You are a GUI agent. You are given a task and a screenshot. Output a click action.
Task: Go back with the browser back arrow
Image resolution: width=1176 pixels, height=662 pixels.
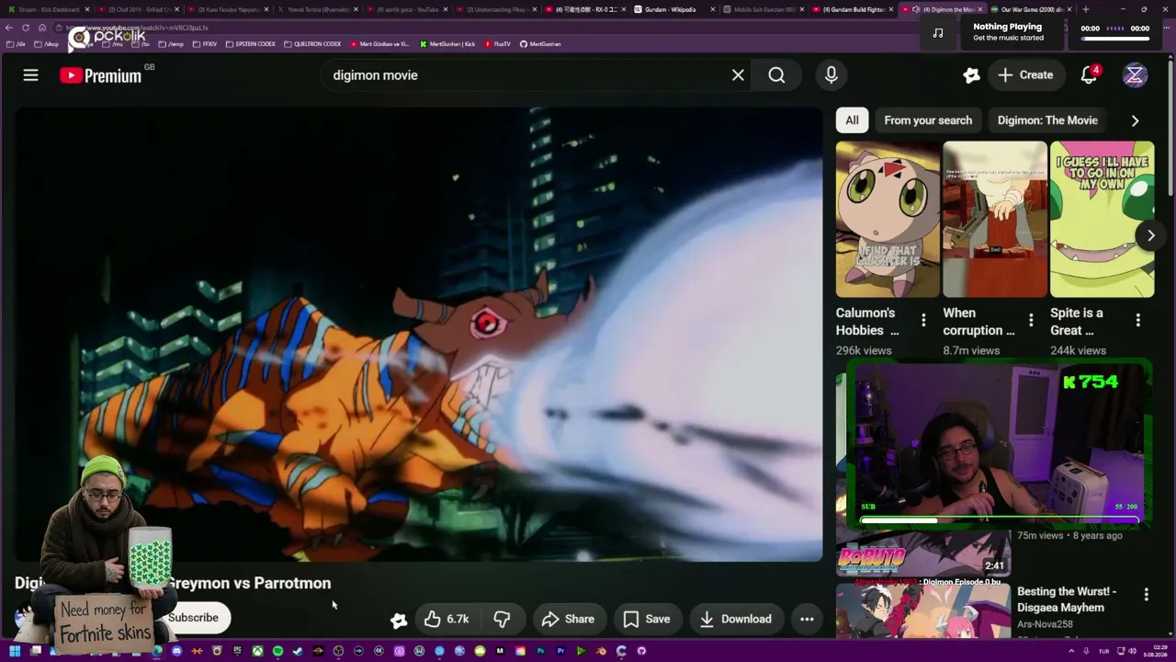point(9,28)
